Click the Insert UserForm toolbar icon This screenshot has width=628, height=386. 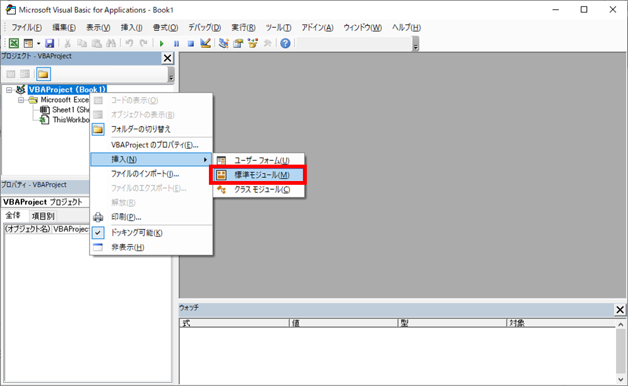(x=28, y=44)
